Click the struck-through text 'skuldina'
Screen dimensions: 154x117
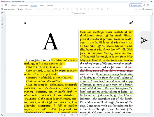[x=85, y=70]
